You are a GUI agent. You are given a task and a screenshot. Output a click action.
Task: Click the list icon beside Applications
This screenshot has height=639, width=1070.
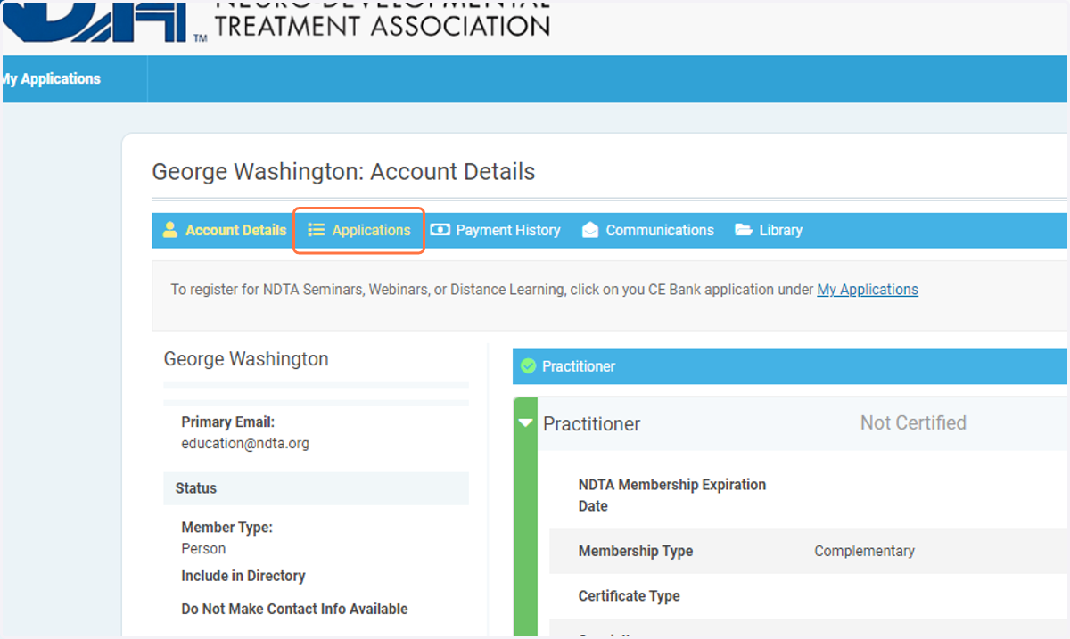[316, 230]
